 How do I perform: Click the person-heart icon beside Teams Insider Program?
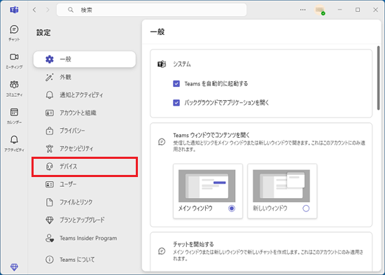(50, 238)
